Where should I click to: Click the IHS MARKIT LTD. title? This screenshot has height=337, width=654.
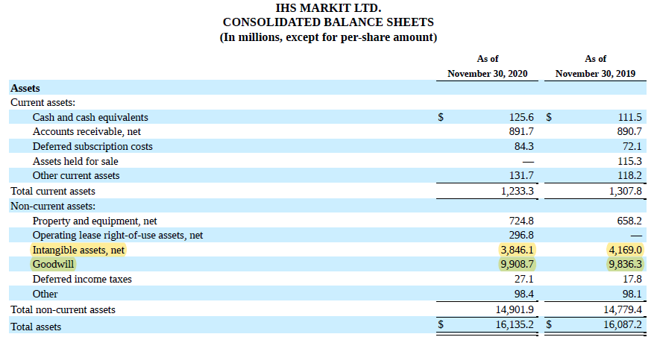tap(328, 7)
